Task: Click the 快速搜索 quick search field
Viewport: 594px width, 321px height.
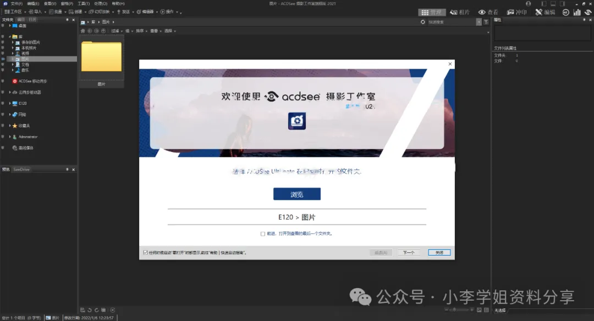Action: pyautogui.click(x=452, y=22)
